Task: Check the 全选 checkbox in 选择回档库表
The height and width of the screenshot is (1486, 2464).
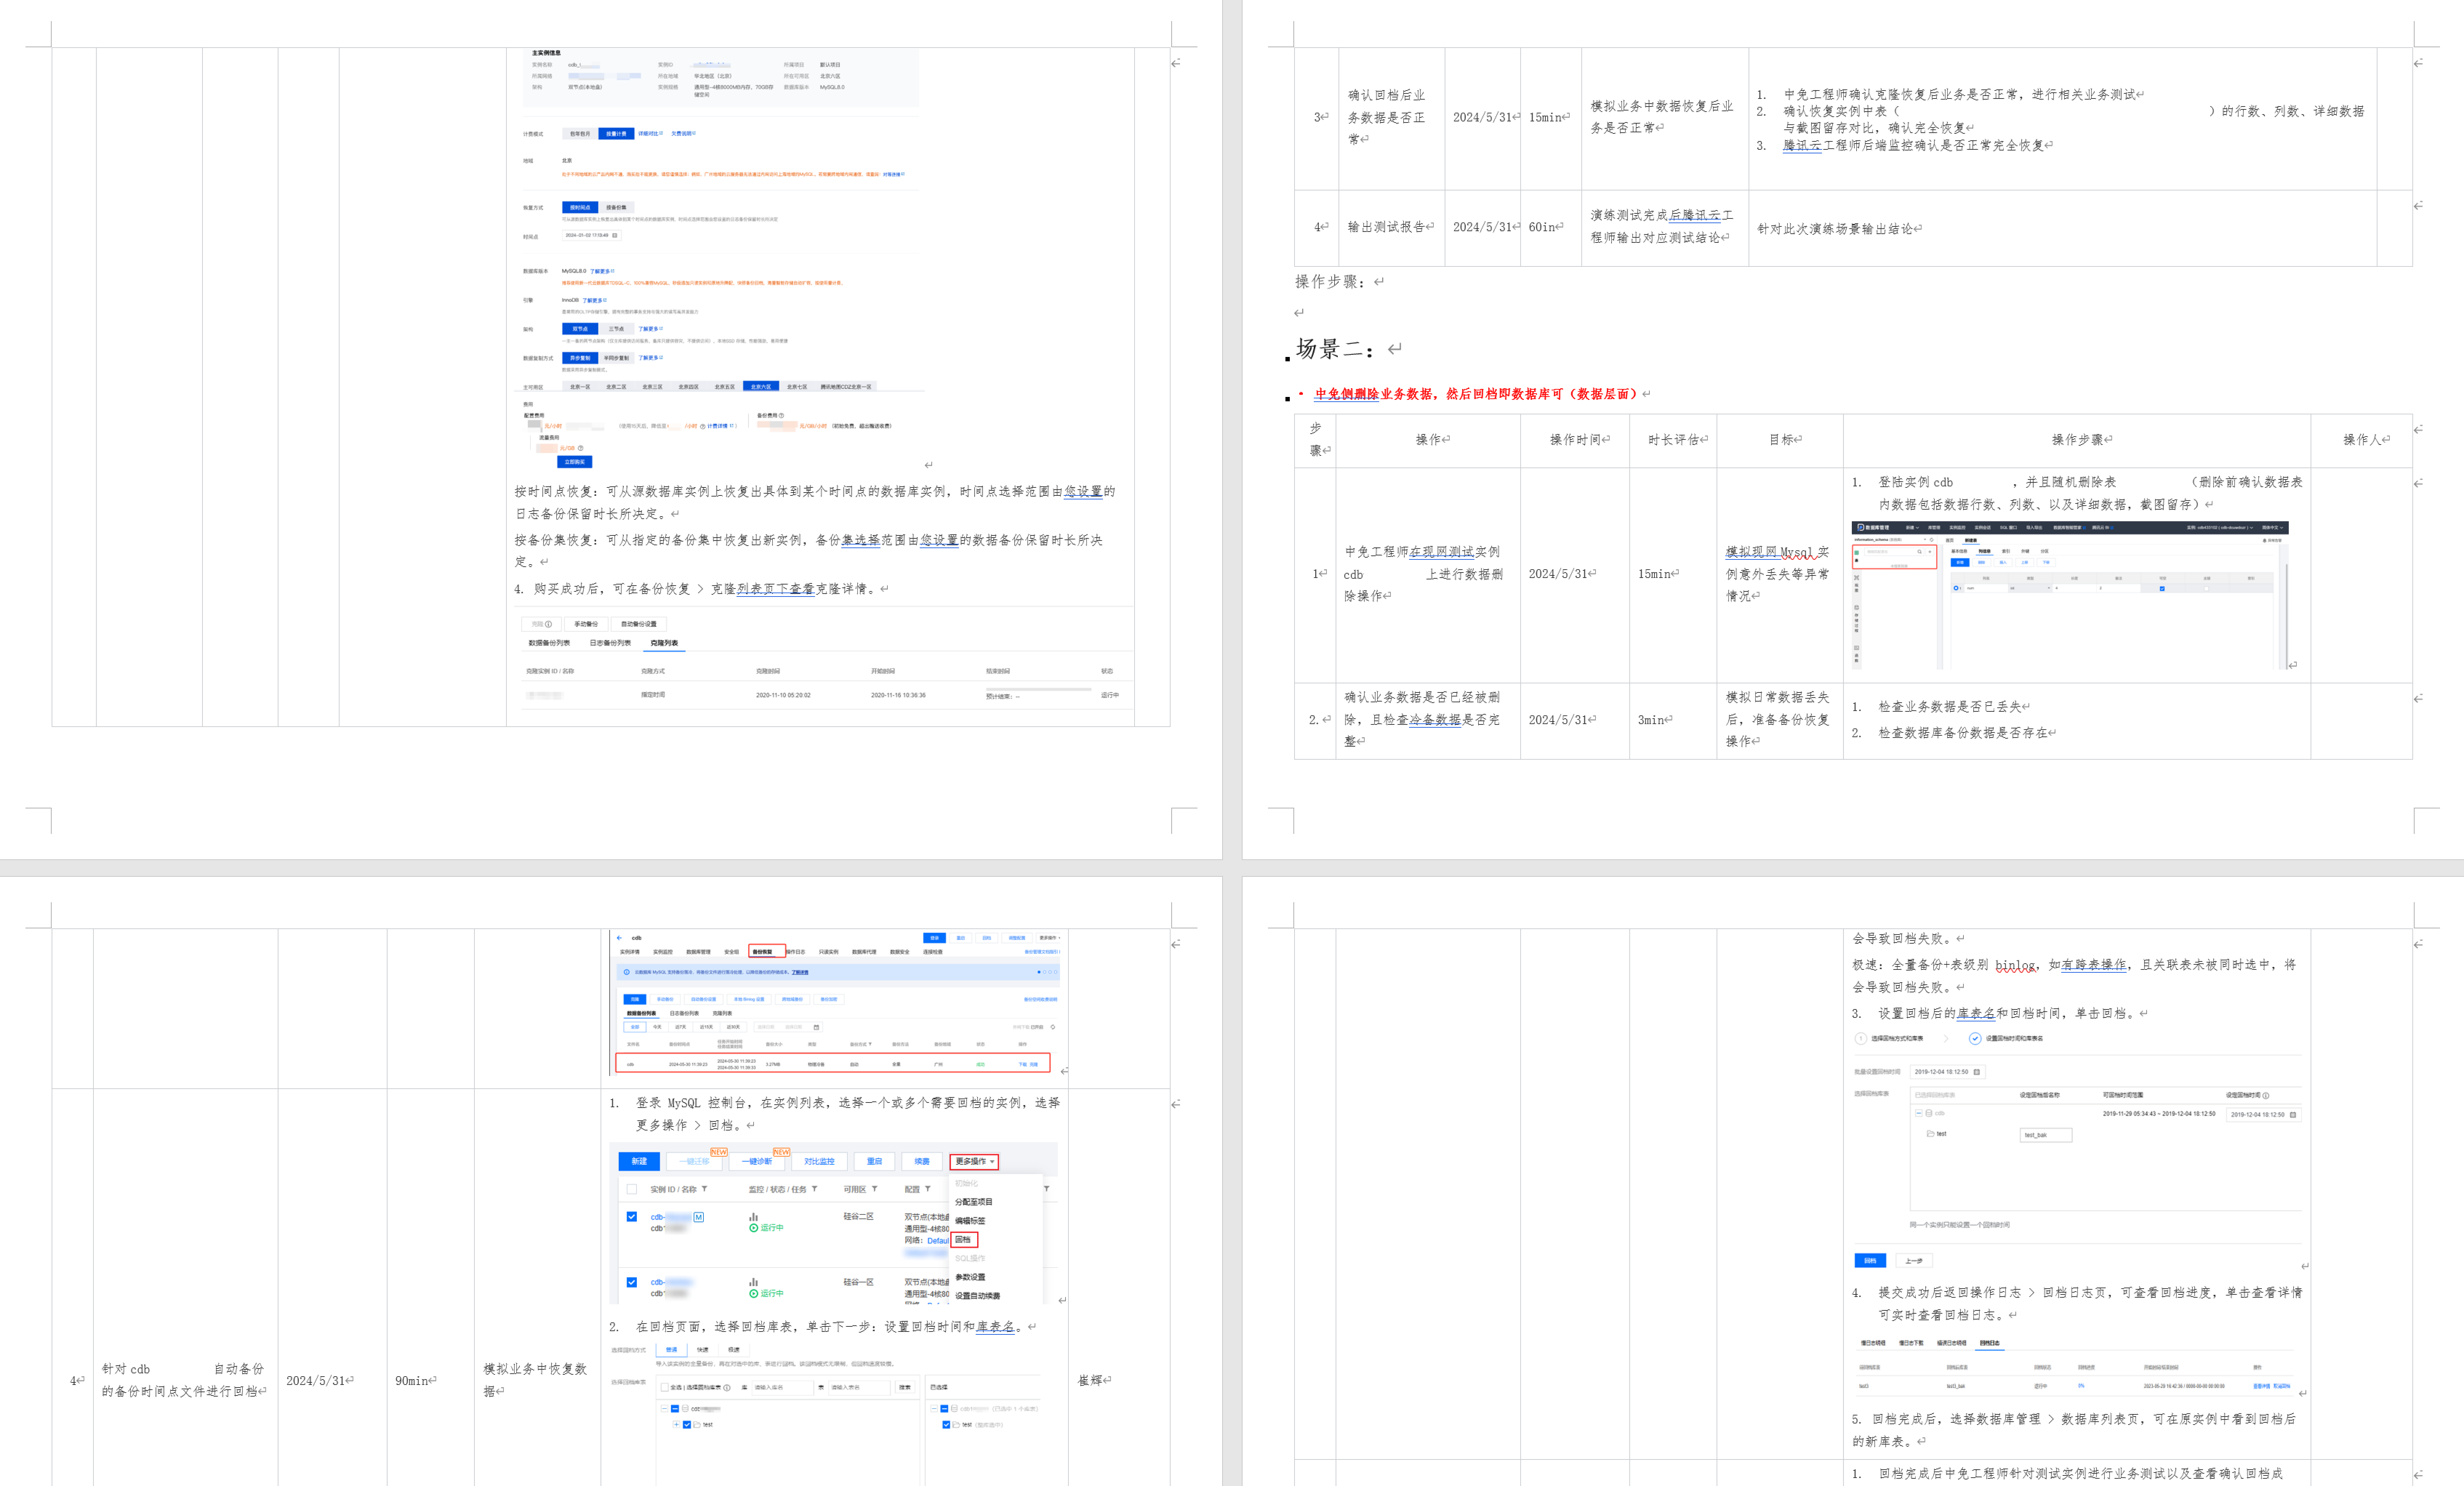Action: (664, 1387)
